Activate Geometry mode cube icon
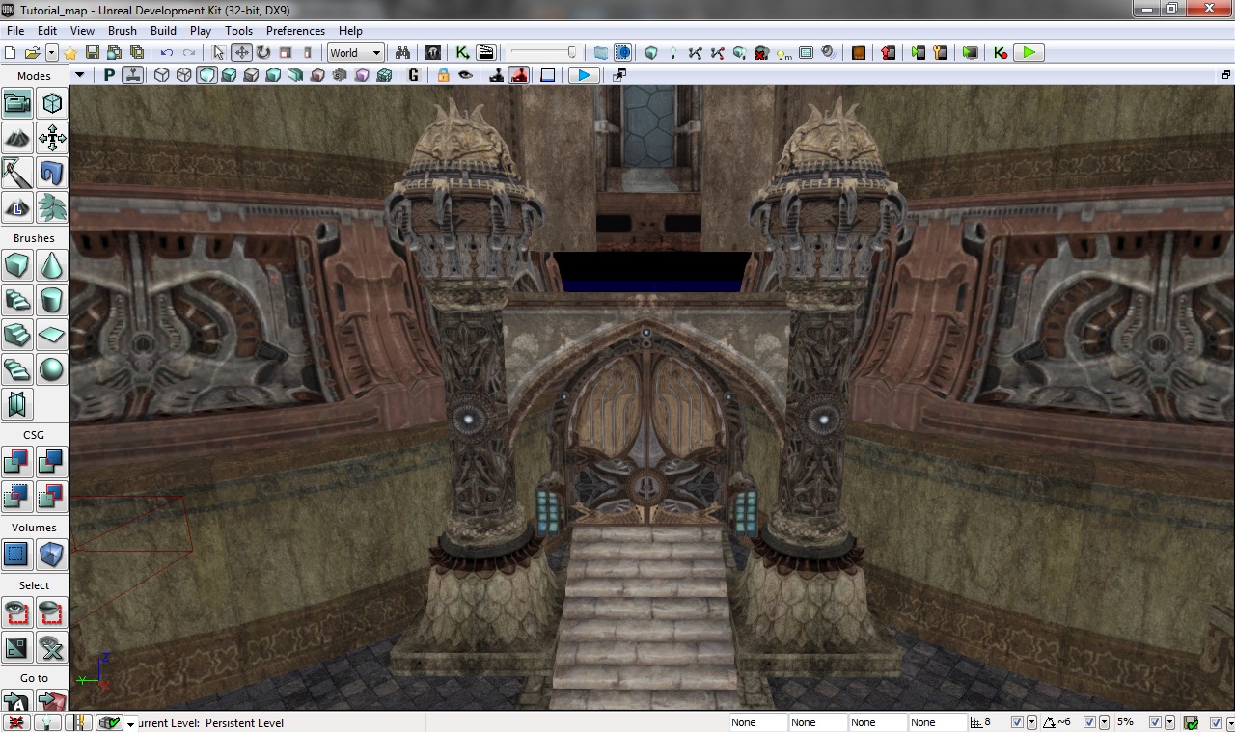1235x733 pixels. point(52,103)
